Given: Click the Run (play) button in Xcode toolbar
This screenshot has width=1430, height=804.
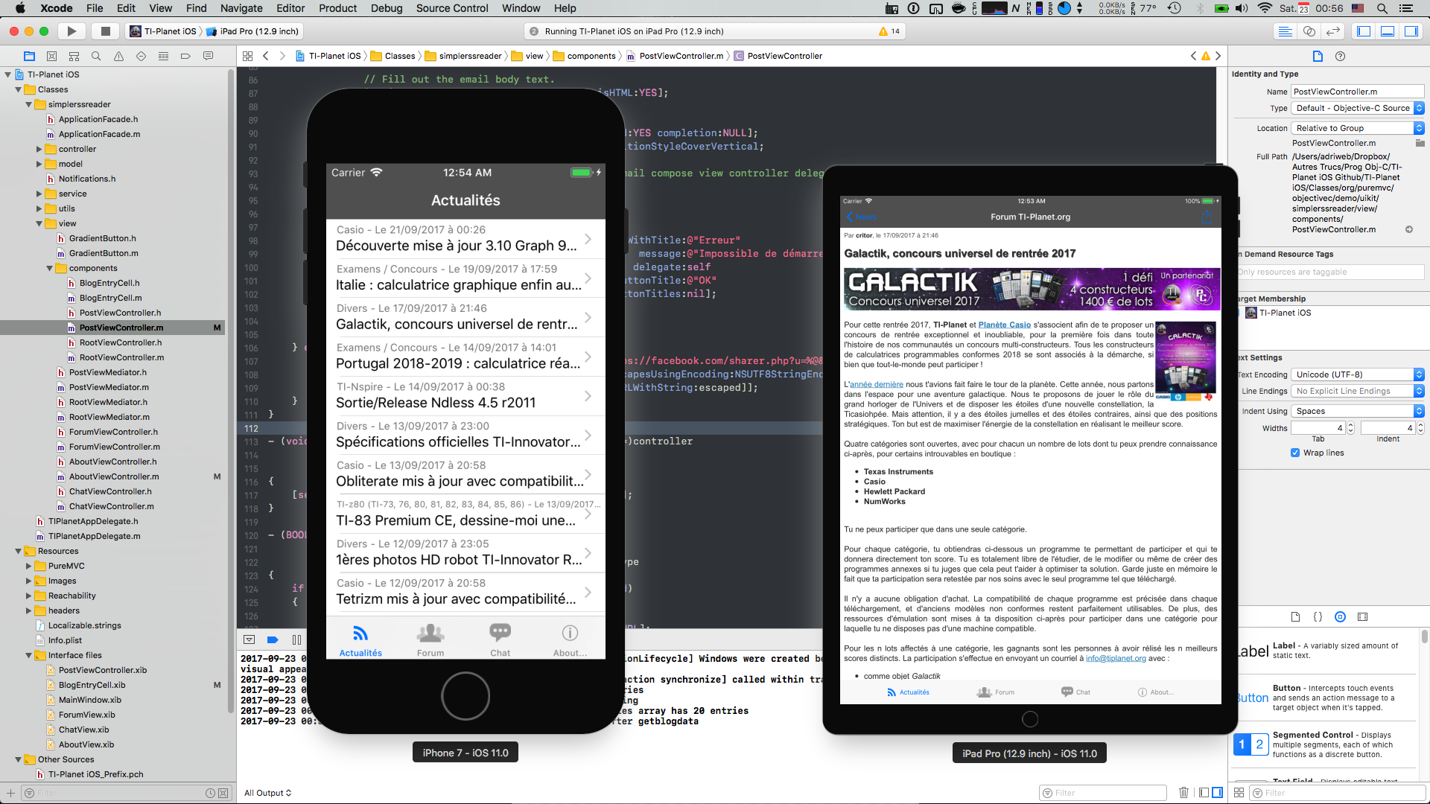Looking at the screenshot, I should 71,31.
